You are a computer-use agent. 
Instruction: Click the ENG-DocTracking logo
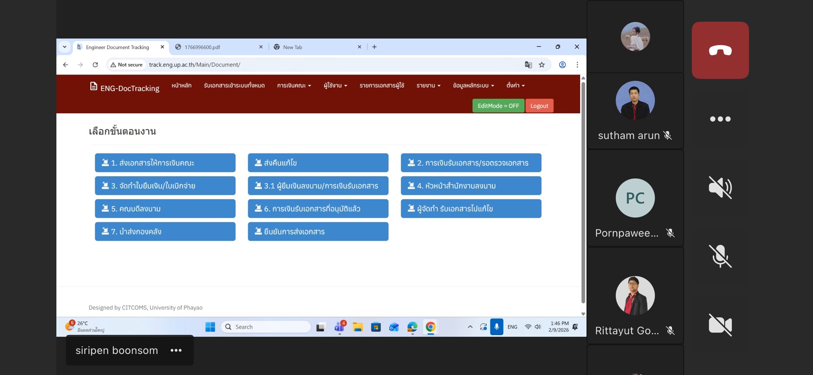(x=124, y=88)
